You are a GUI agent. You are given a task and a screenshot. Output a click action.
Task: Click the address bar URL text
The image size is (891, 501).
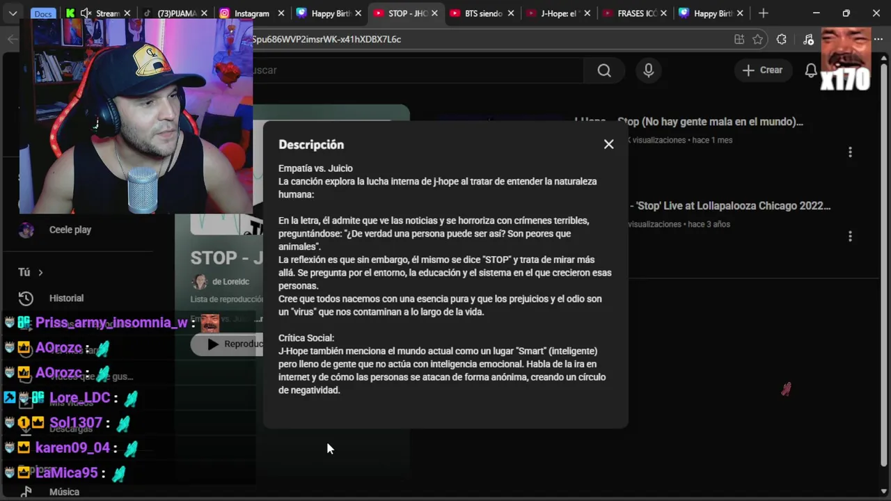click(x=327, y=40)
